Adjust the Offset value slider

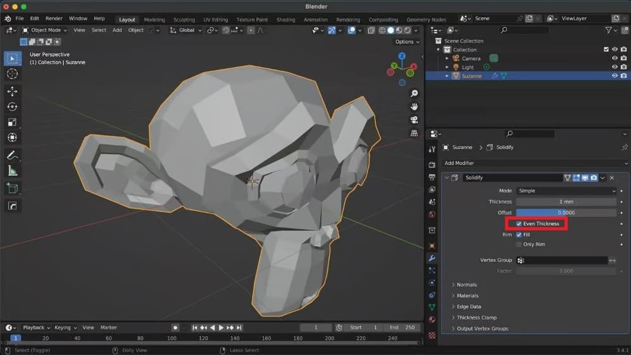click(566, 213)
